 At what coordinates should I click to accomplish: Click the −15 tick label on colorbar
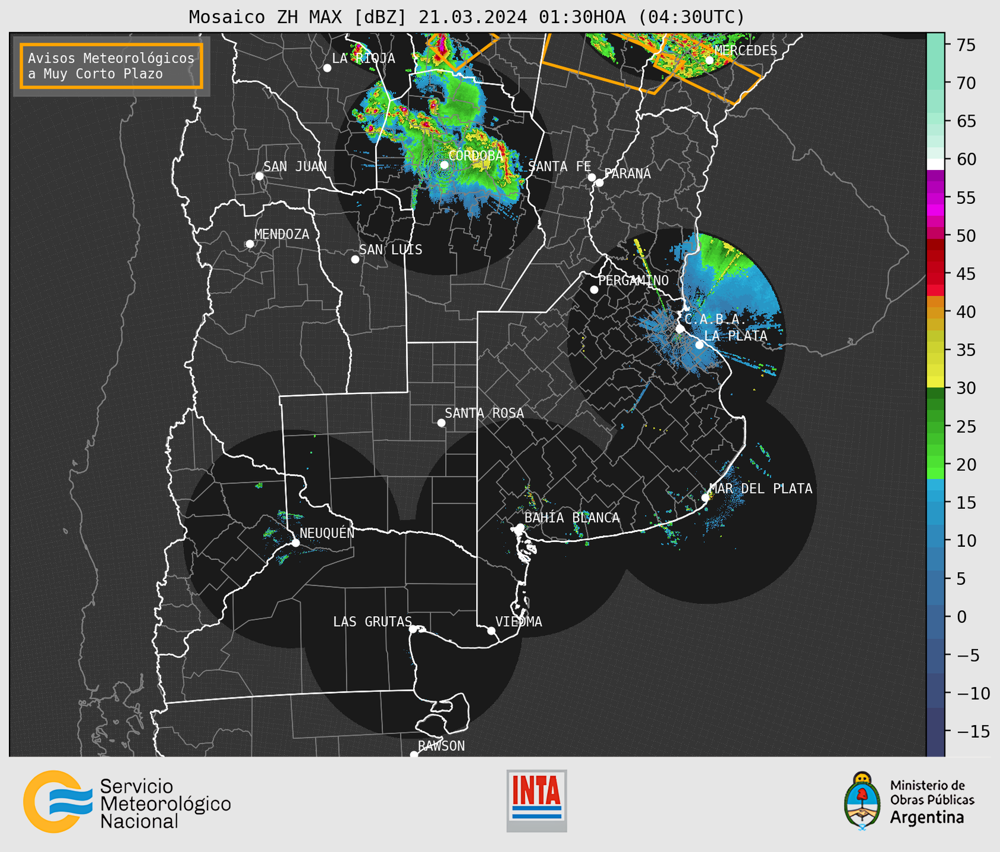972,731
